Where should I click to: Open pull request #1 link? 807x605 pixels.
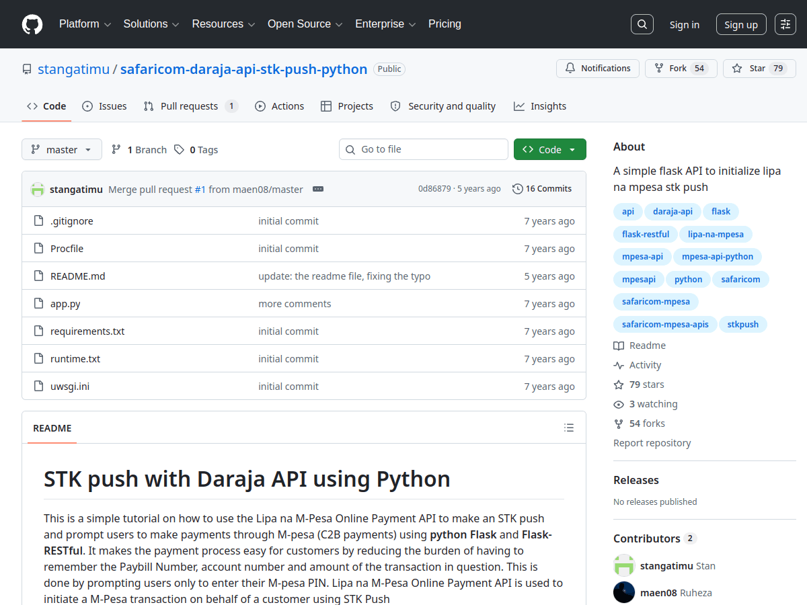coord(200,190)
